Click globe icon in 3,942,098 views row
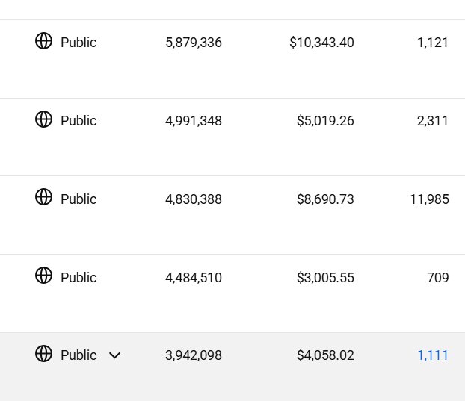Screen dimensions: 465x401 click(x=43, y=353)
